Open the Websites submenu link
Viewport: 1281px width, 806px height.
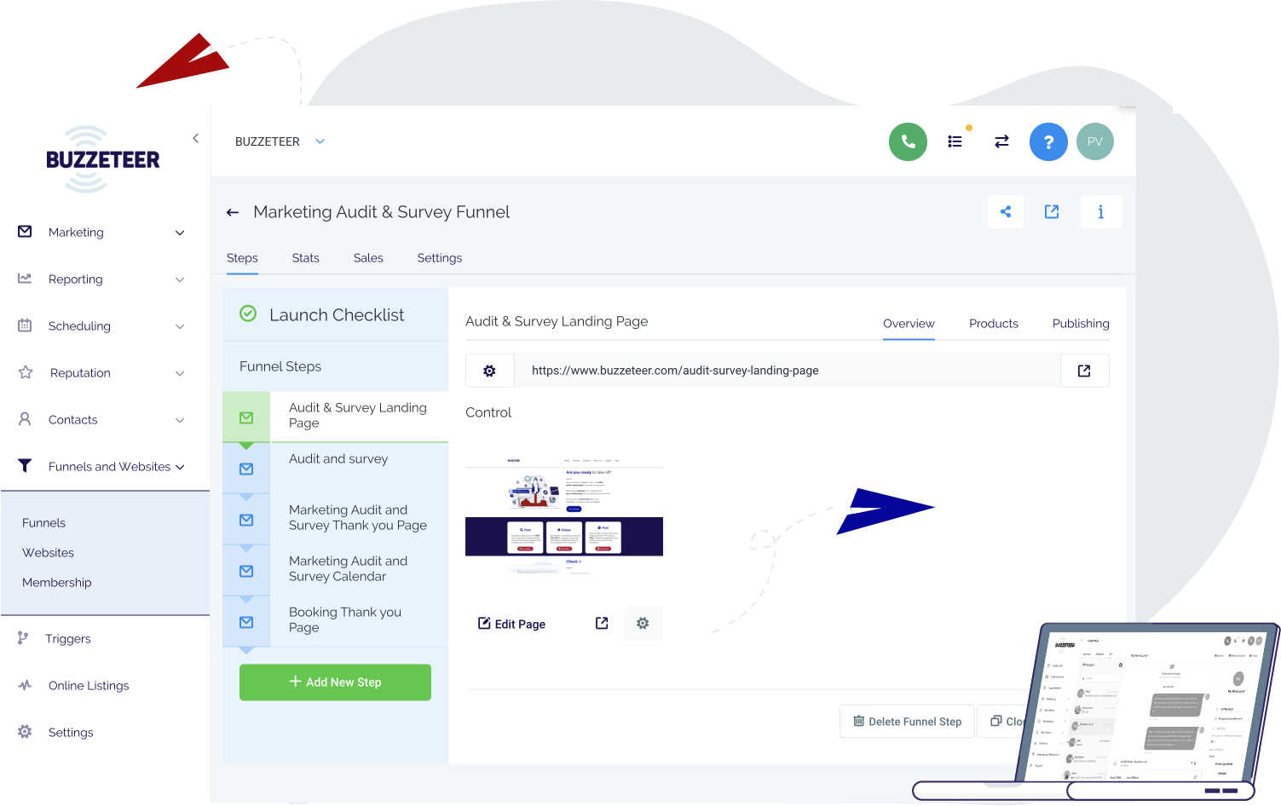click(48, 553)
